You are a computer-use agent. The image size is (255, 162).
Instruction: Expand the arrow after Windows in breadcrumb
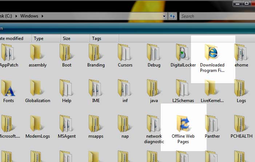[43, 16]
